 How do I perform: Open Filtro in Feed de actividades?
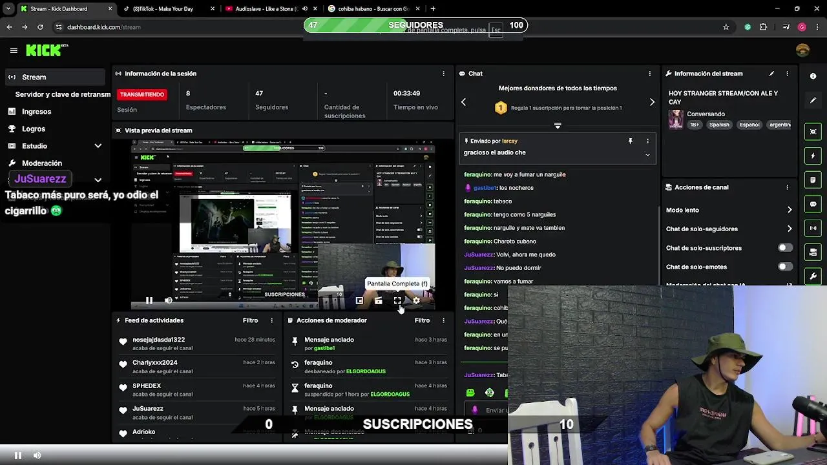(250, 320)
